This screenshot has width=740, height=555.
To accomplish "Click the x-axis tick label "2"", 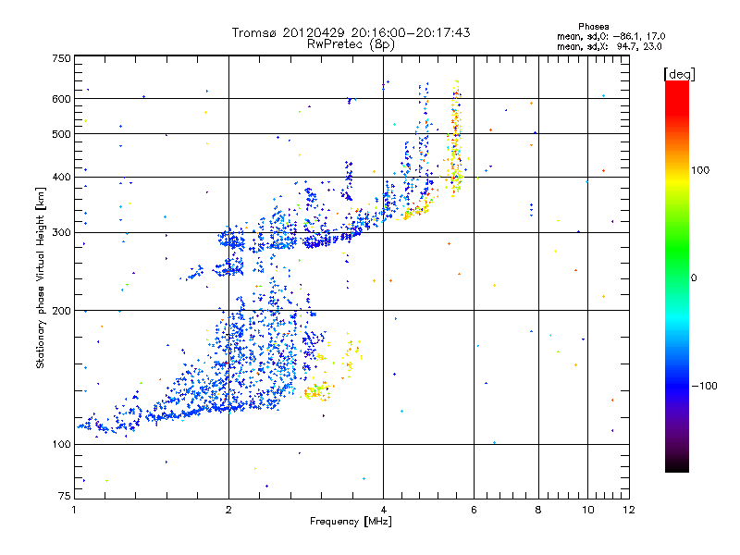I will pyautogui.click(x=228, y=510).
